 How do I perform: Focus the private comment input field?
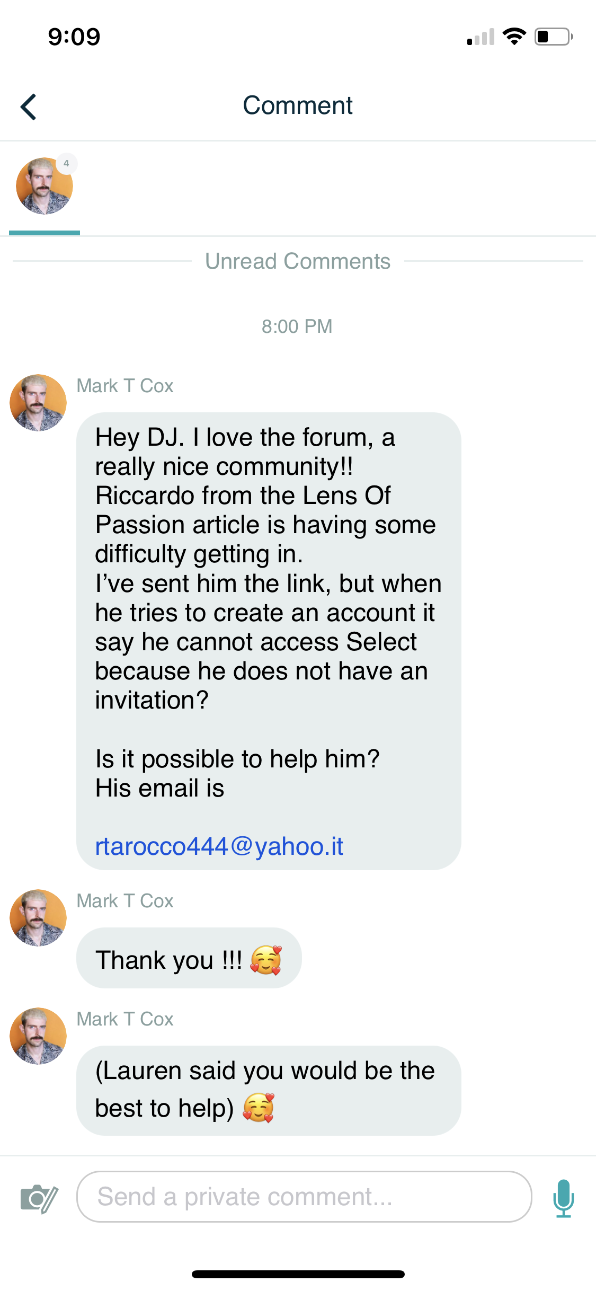click(304, 1197)
